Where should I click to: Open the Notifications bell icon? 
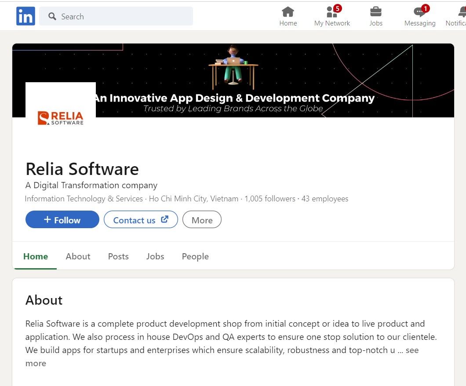point(462,12)
